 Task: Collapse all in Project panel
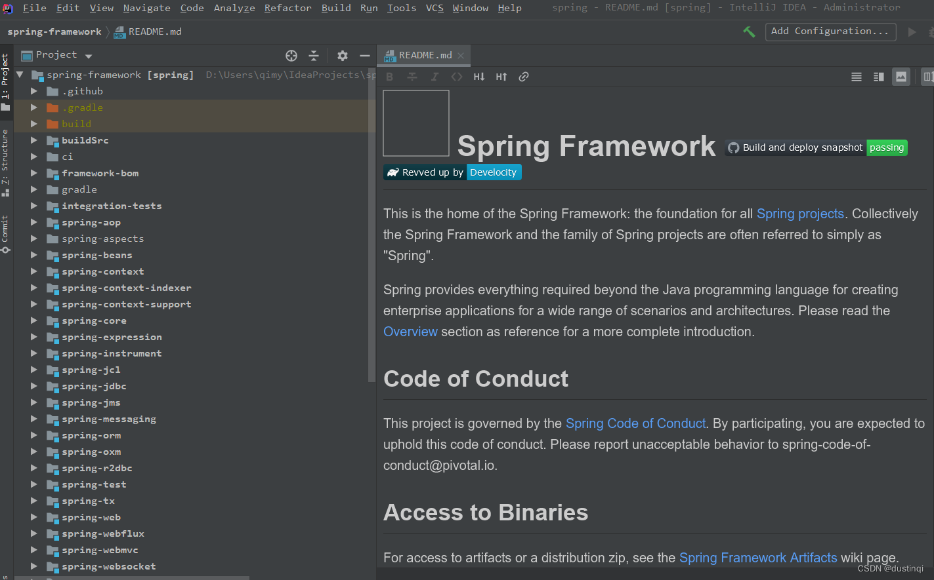pyautogui.click(x=314, y=56)
